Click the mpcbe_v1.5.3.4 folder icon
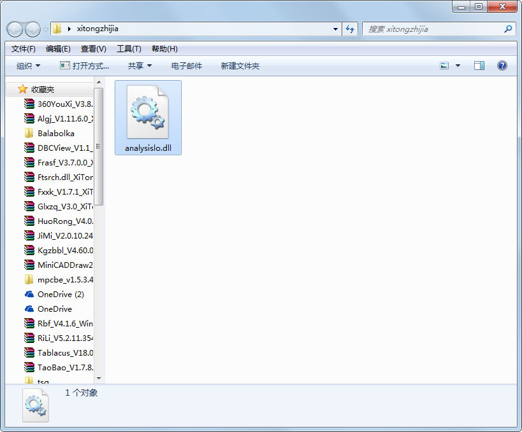This screenshot has width=522, height=432. [29, 279]
